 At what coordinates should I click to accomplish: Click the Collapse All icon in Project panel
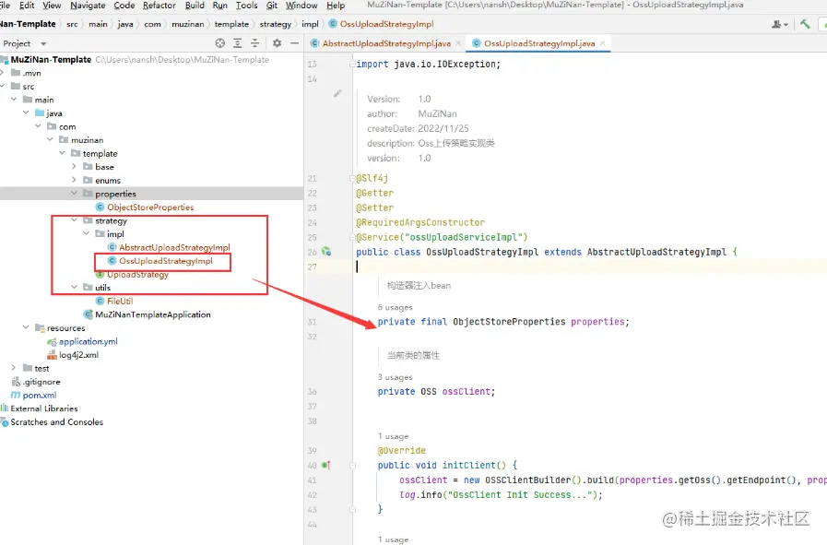click(x=254, y=43)
